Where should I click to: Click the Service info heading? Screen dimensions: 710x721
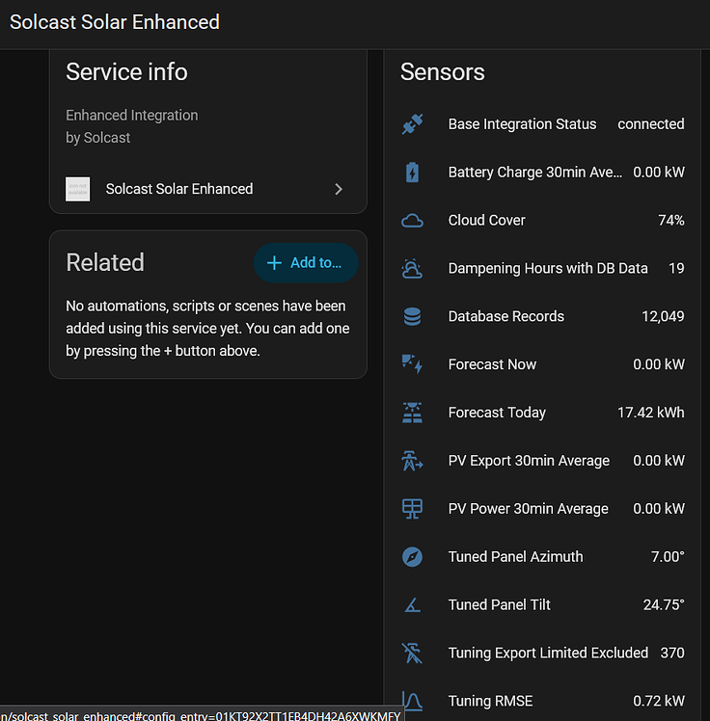click(127, 72)
